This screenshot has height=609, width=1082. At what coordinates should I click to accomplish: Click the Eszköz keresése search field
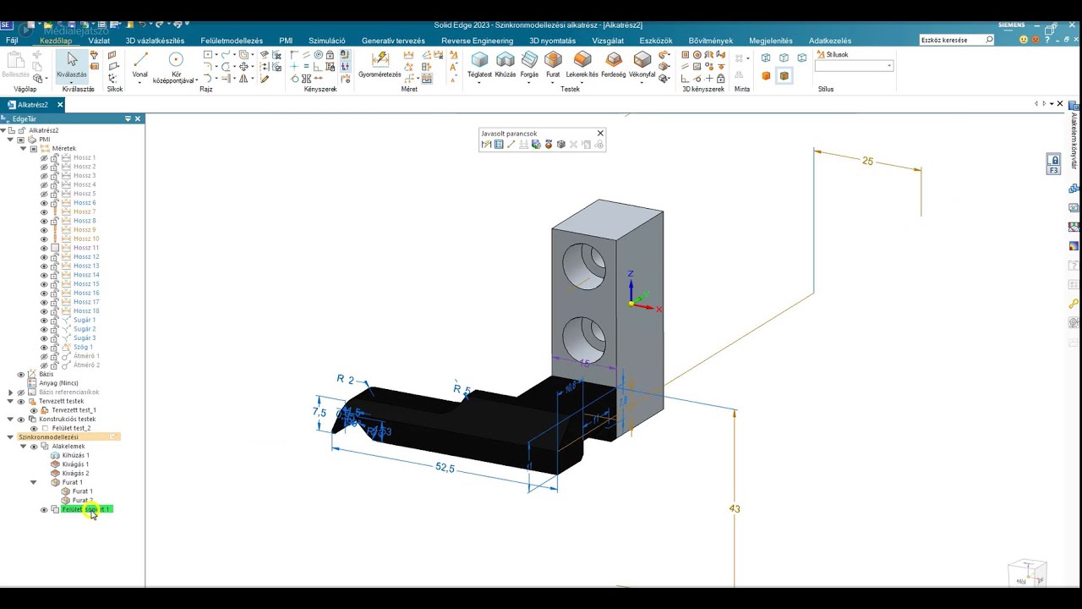point(957,40)
